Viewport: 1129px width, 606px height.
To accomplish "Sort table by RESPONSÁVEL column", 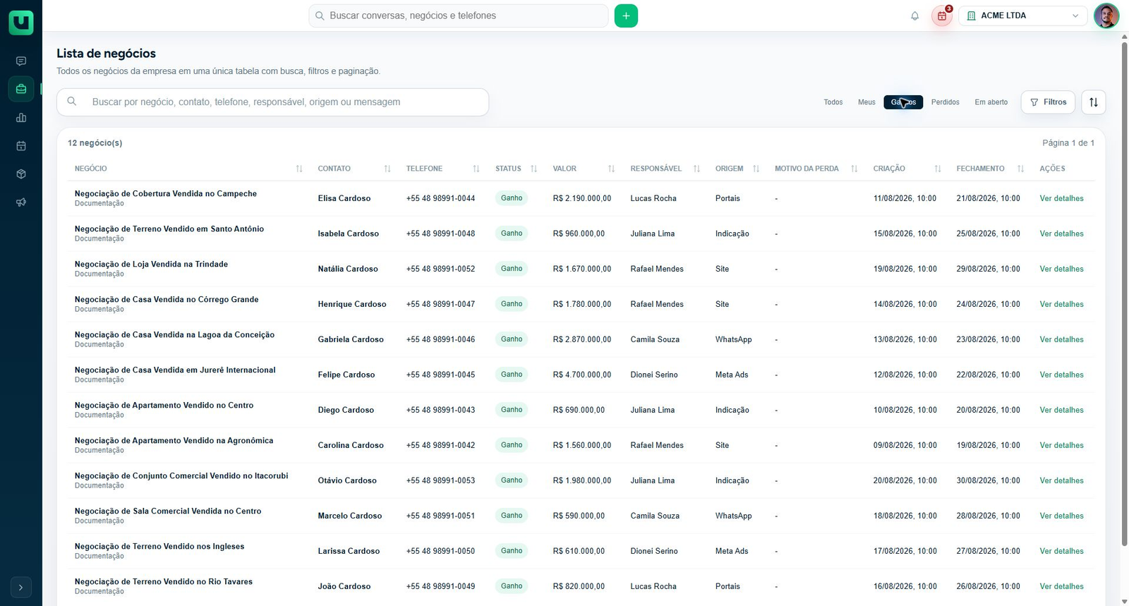I will coord(697,169).
